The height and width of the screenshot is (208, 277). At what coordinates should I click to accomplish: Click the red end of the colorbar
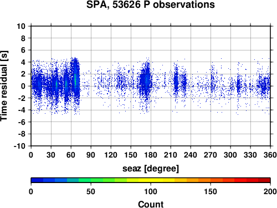[x=264, y=180]
